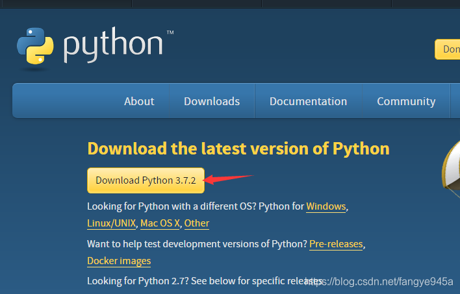Open the Community menu

pyautogui.click(x=406, y=101)
